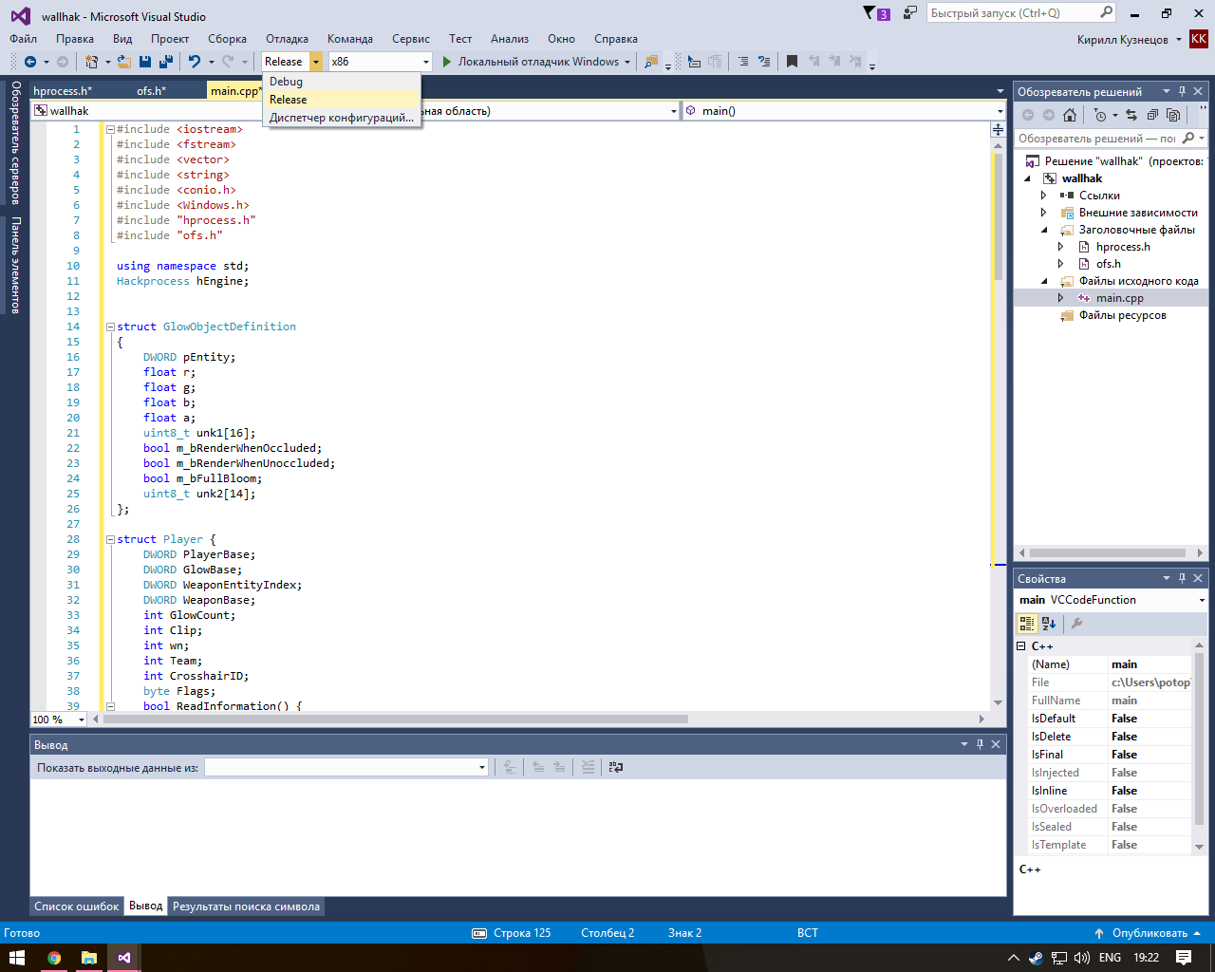
Task: Switch to ofs.h* editor tab
Action: 151,91
